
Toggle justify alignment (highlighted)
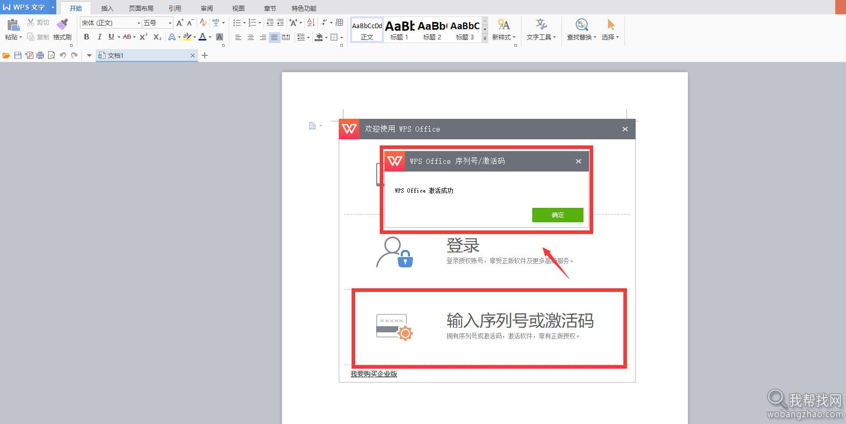pos(274,37)
